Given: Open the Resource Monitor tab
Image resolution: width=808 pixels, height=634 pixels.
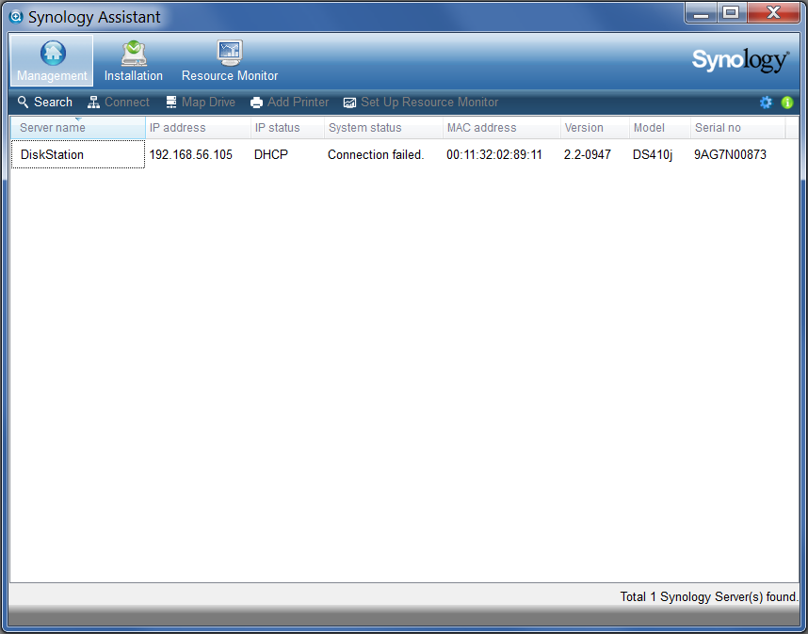Looking at the screenshot, I should click(230, 61).
